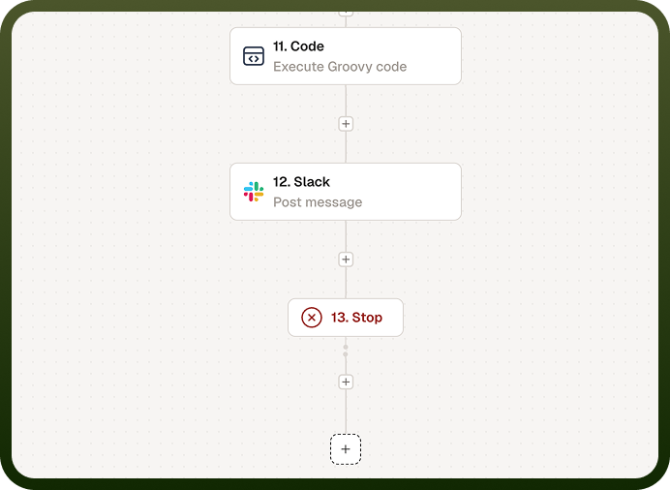Click plus button below the Stop step
Screen dimensions: 670x490
tap(346, 382)
